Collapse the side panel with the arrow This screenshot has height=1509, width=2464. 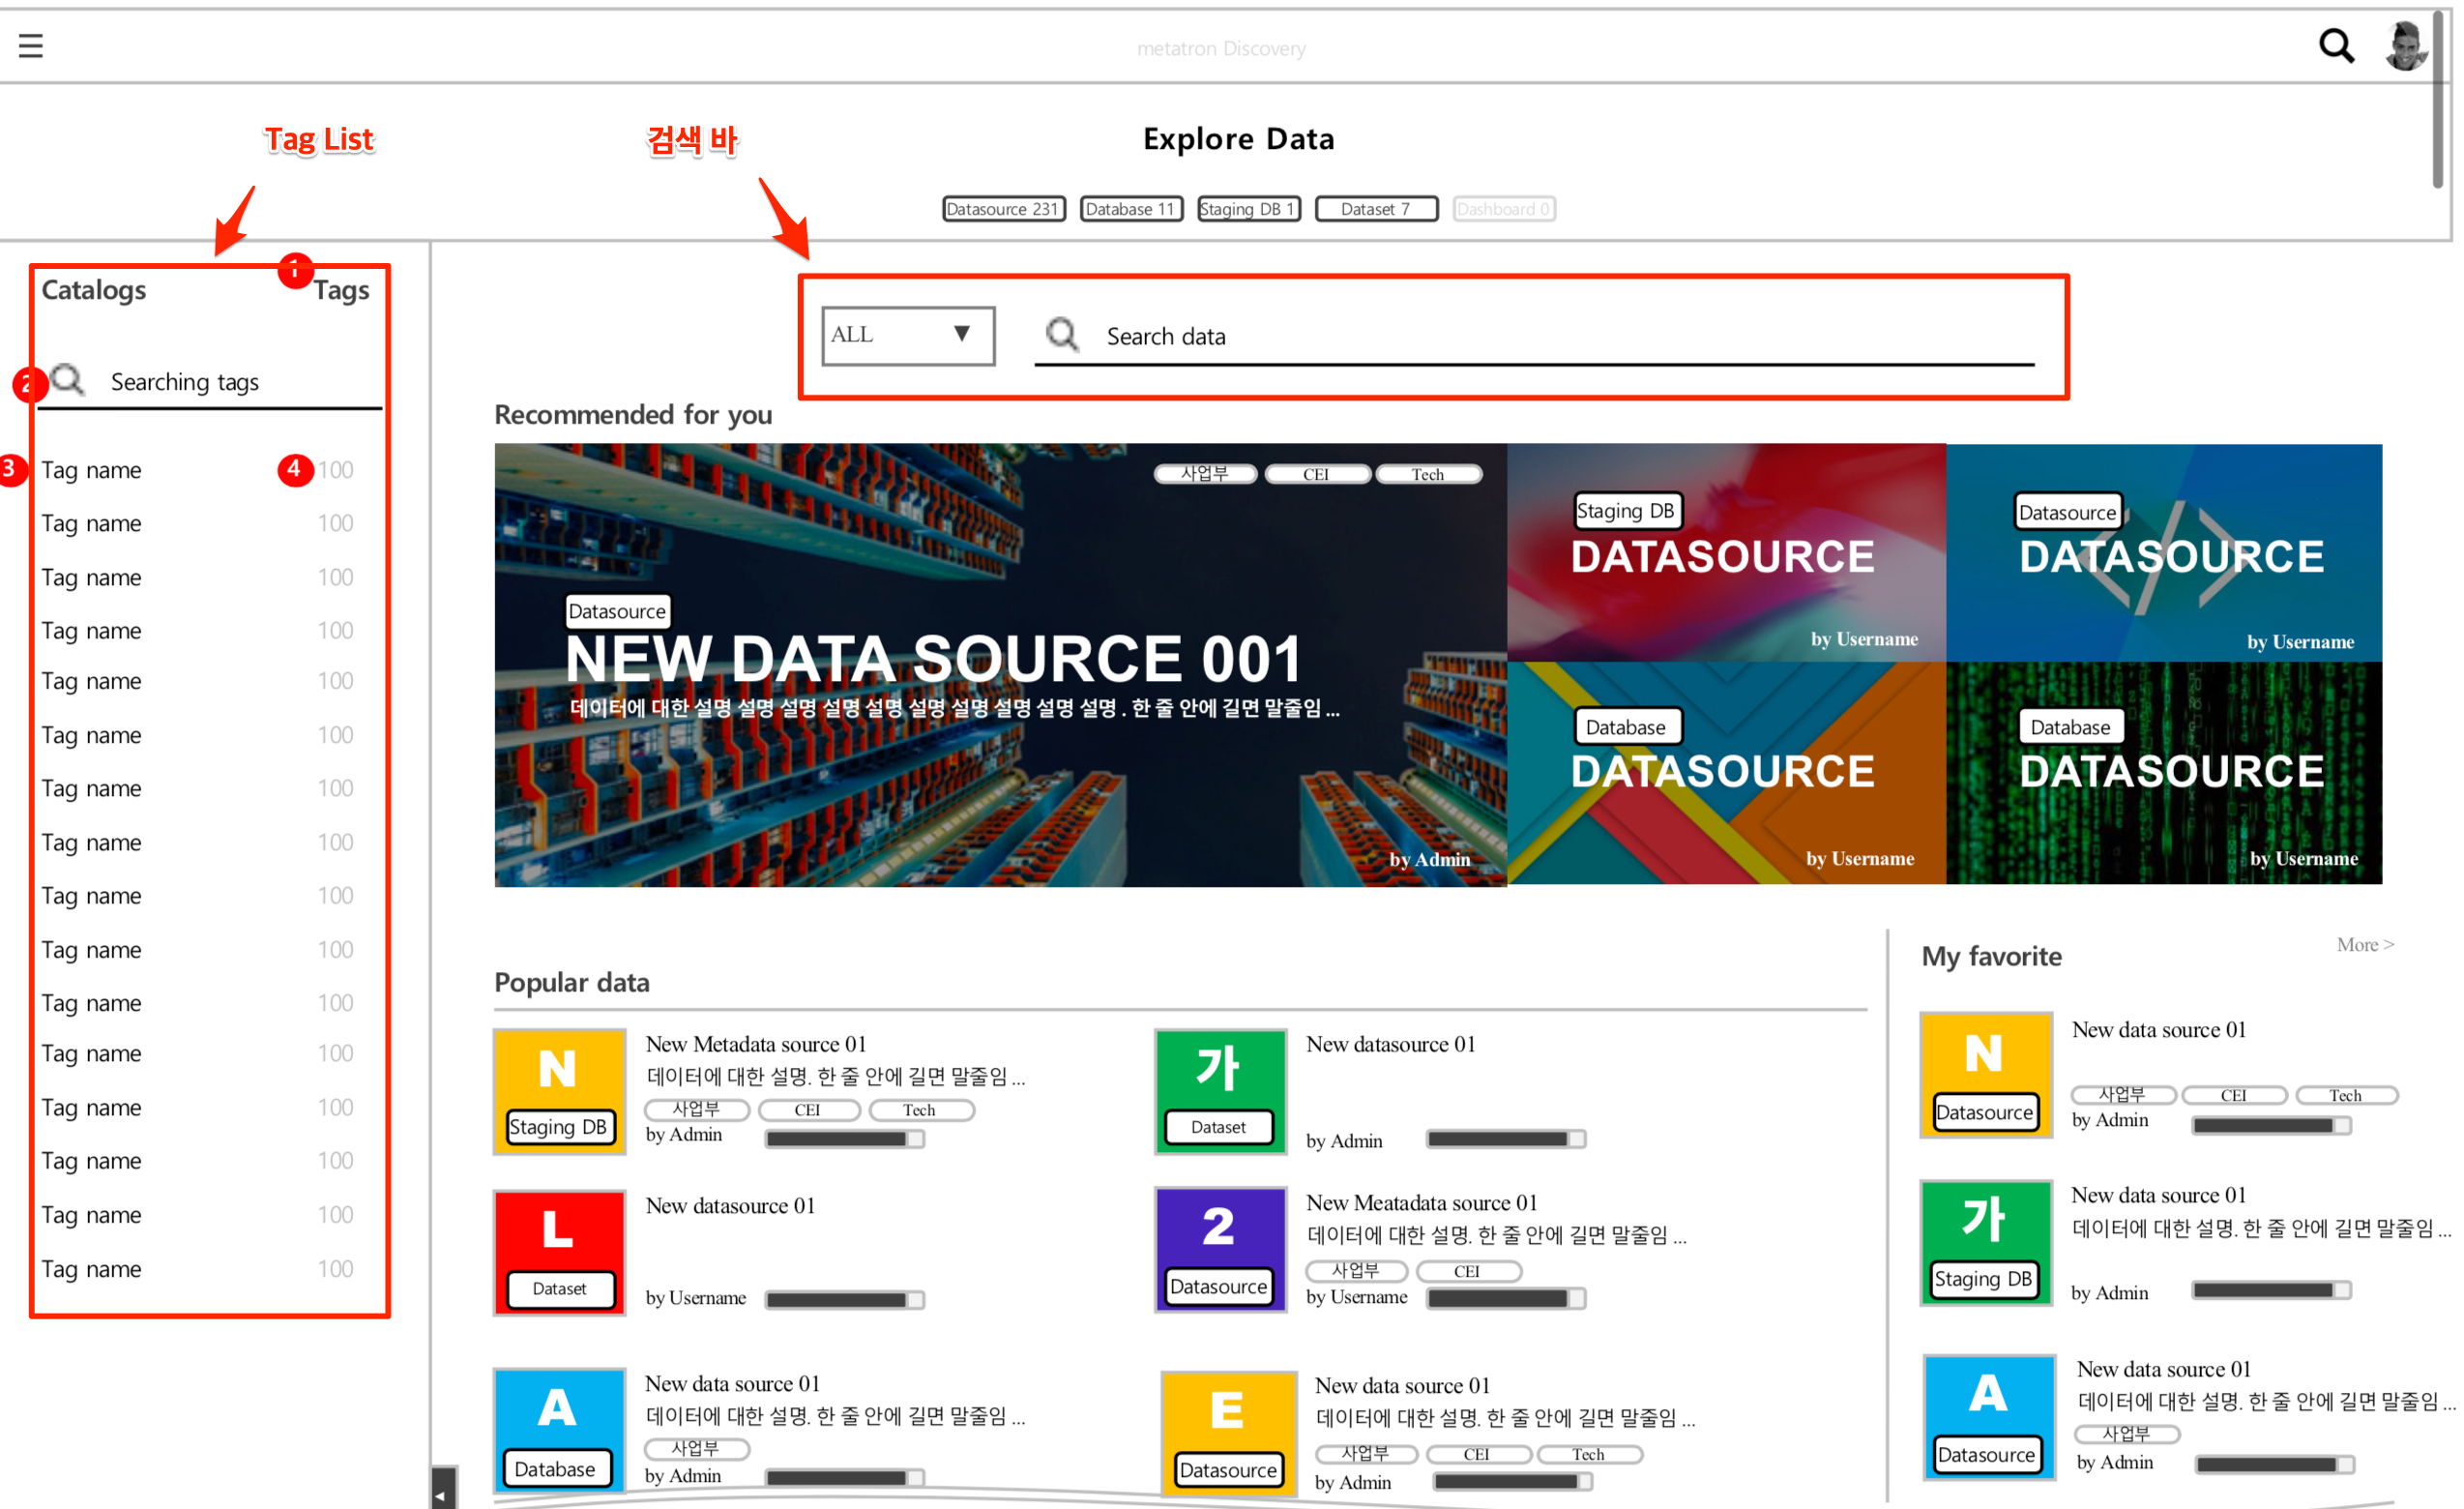tap(443, 1489)
